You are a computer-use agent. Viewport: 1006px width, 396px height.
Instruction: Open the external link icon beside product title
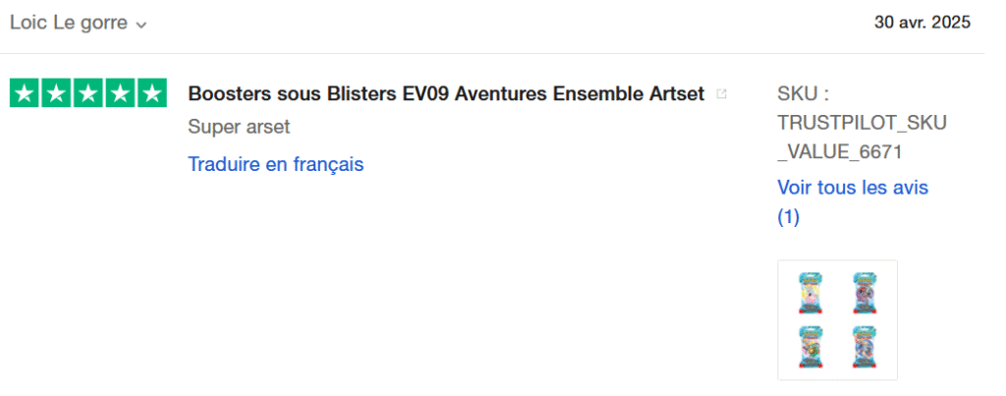[x=721, y=93]
